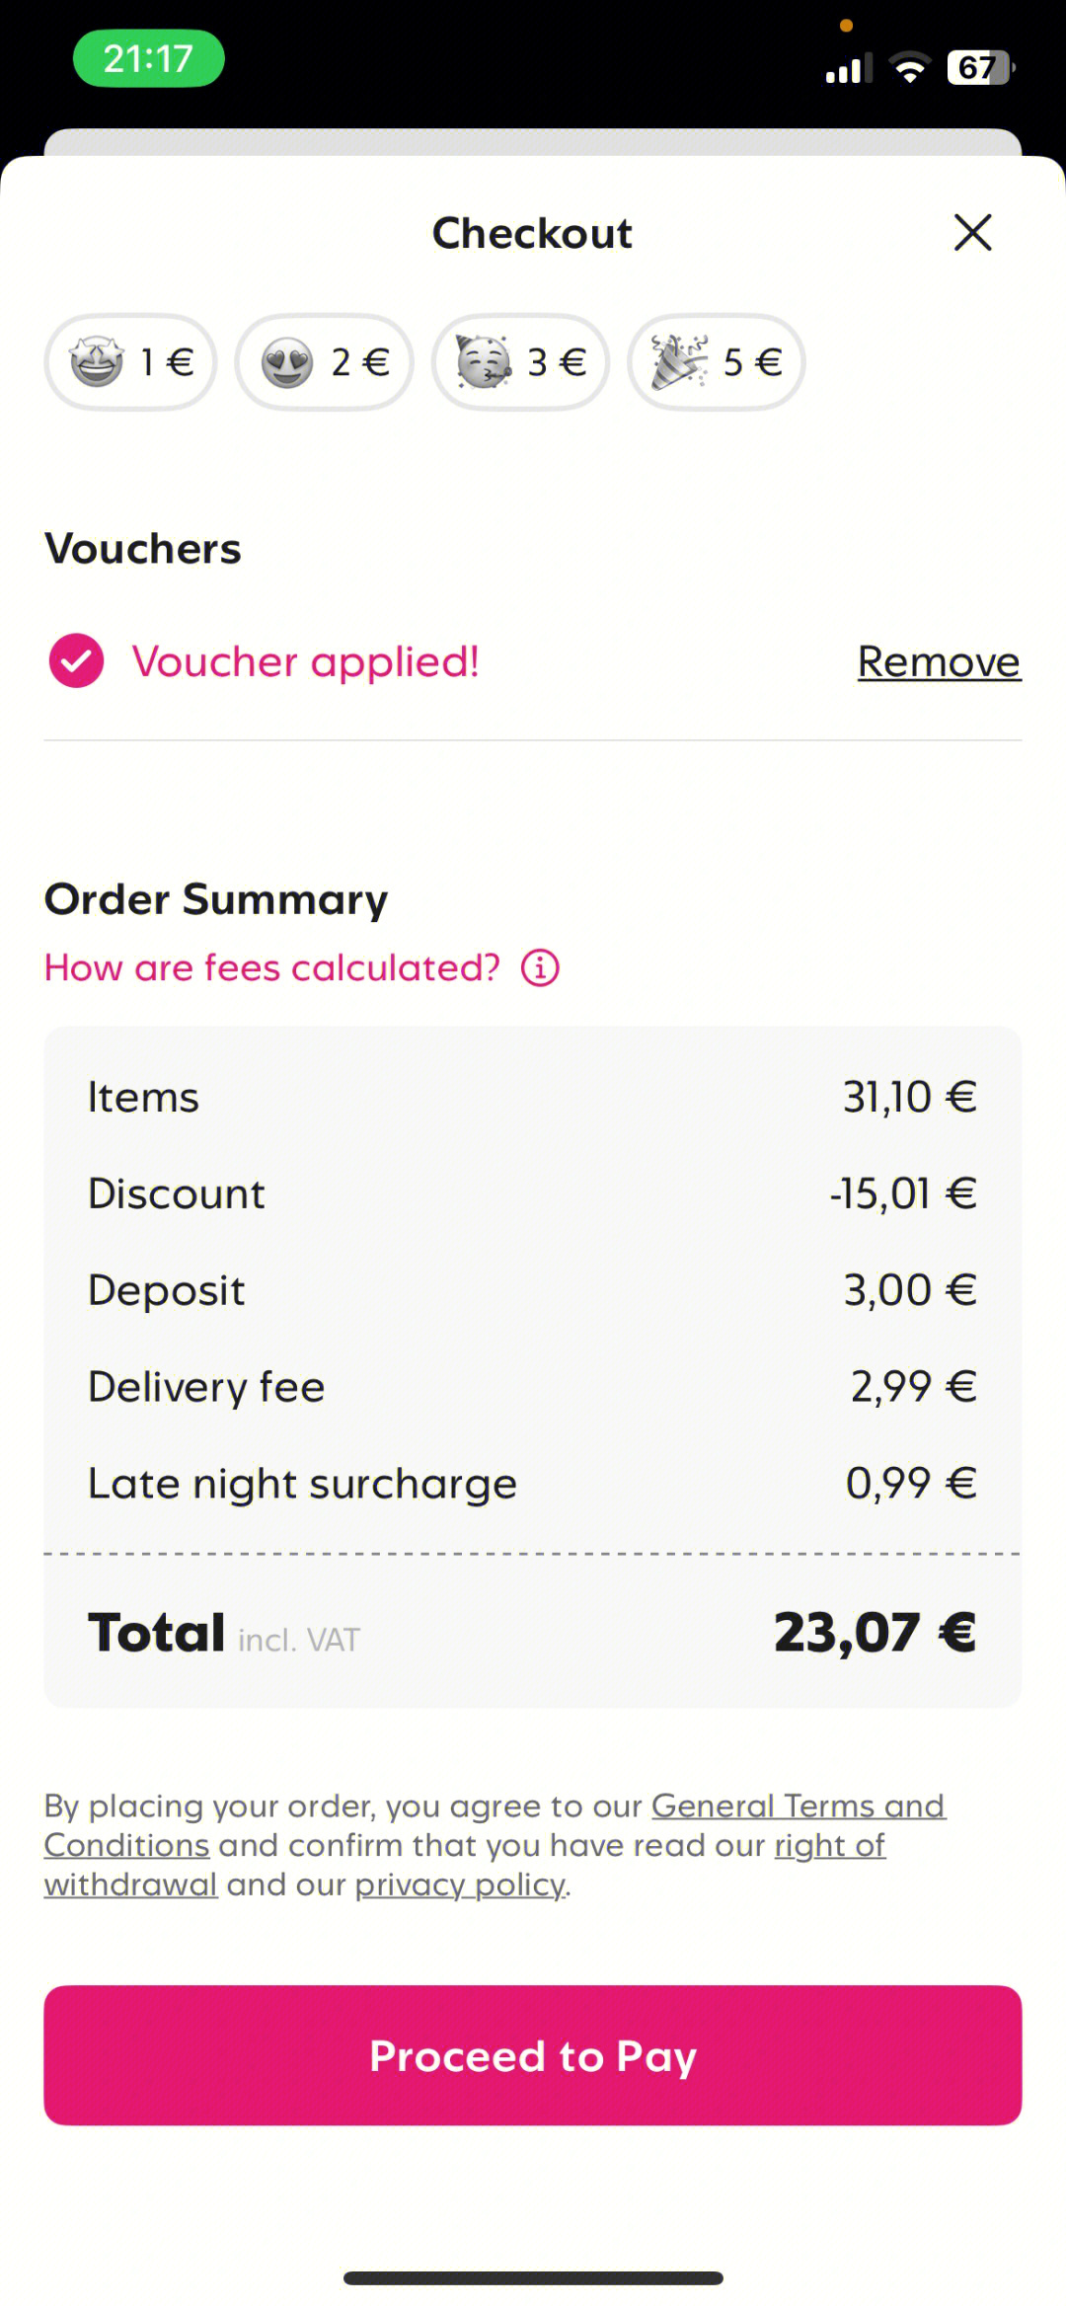This screenshot has height=2307, width=1066.
Task: Select the 3 € tip option
Action: click(520, 362)
